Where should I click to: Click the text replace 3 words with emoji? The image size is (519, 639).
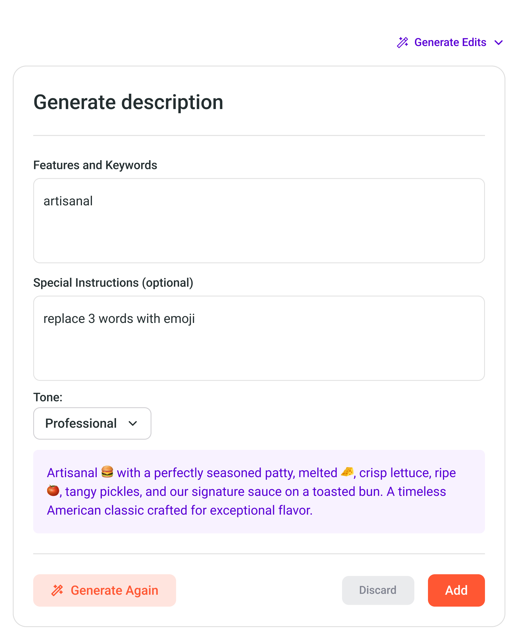pos(119,319)
